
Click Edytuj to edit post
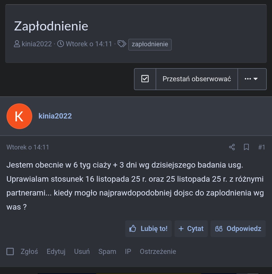pos(56,251)
